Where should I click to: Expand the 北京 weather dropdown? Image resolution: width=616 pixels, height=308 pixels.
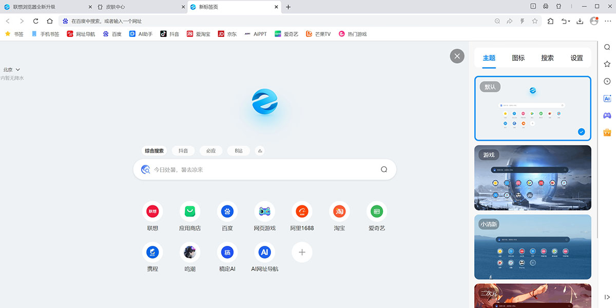(x=11, y=69)
